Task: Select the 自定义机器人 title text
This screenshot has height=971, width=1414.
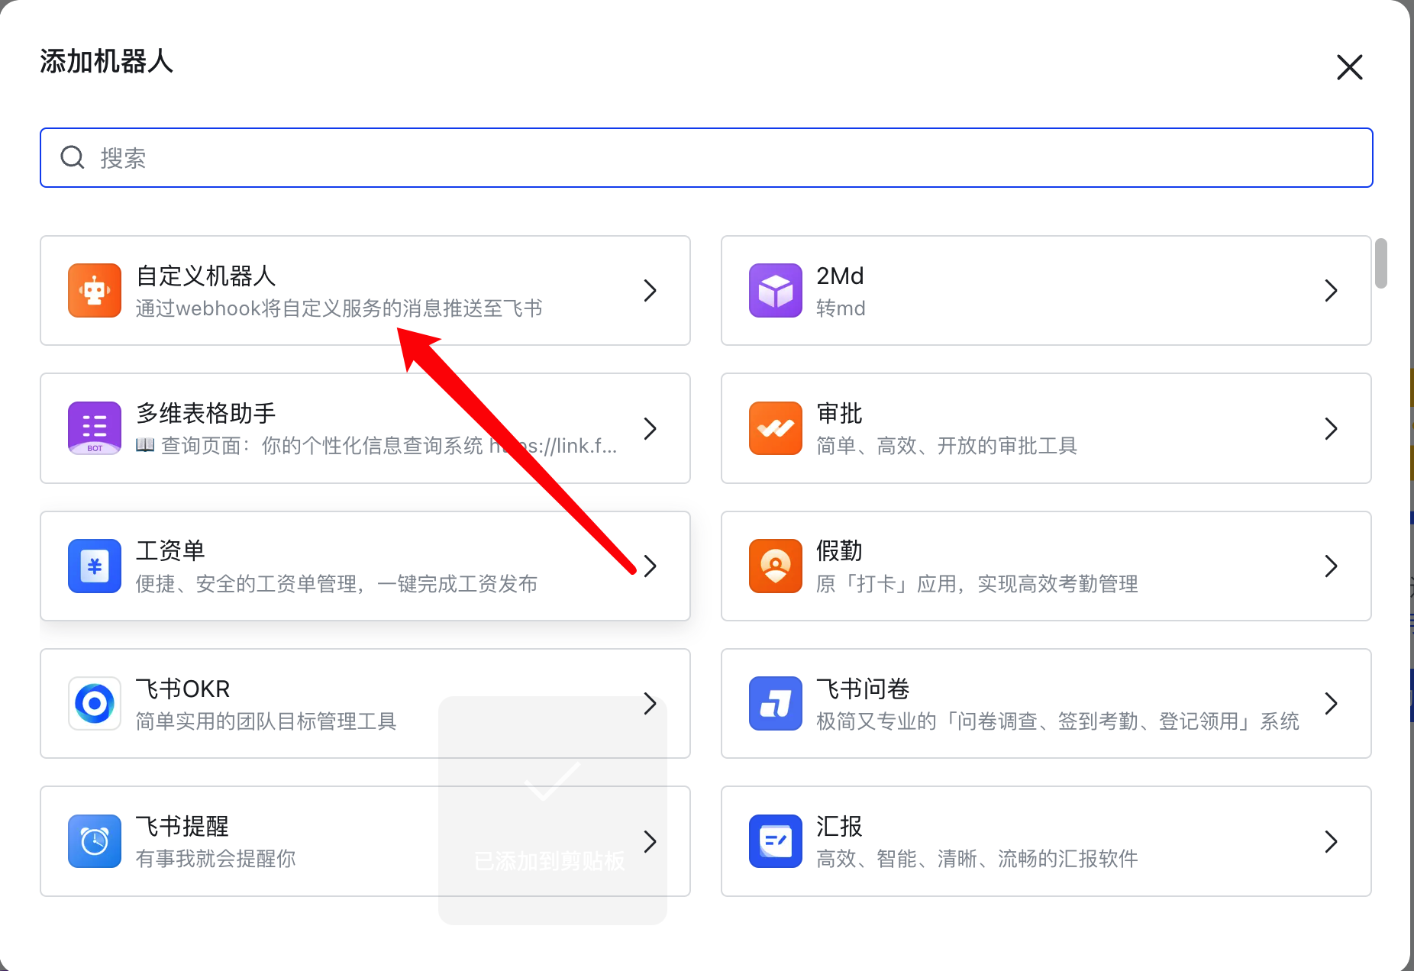Action: coord(205,276)
